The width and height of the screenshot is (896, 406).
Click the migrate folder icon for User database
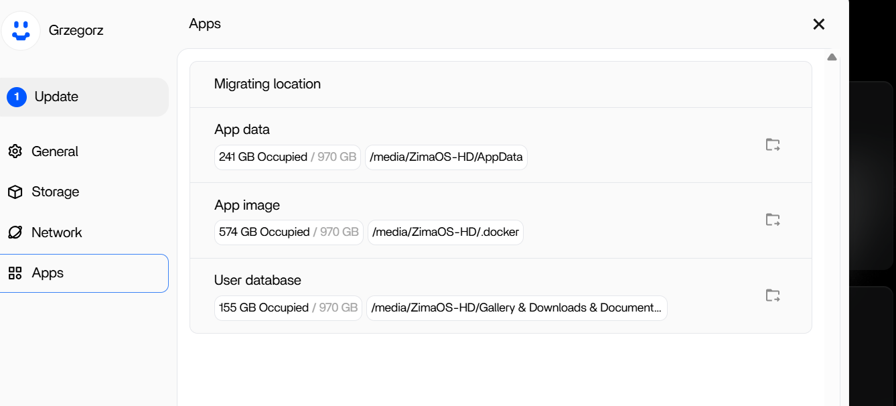(773, 295)
